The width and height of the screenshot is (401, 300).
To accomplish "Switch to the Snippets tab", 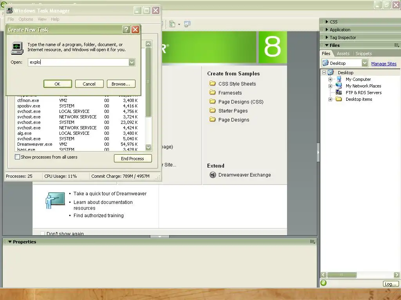I will click(364, 54).
